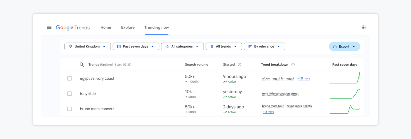This screenshot has height=139, width=411.
Task: Expand the United Kingdom location dropdown
Action: tap(88, 47)
